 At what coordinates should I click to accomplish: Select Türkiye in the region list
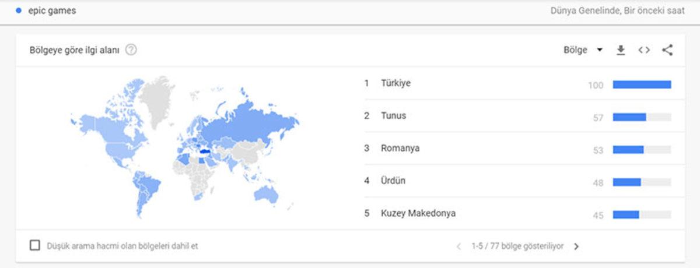(395, 83)
